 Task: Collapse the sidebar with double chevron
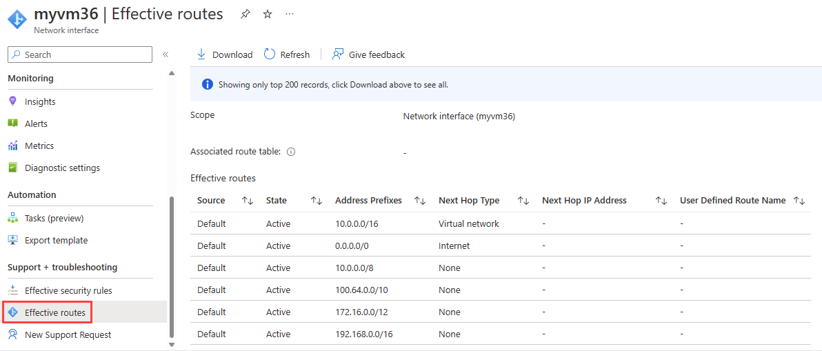[166, 54]
